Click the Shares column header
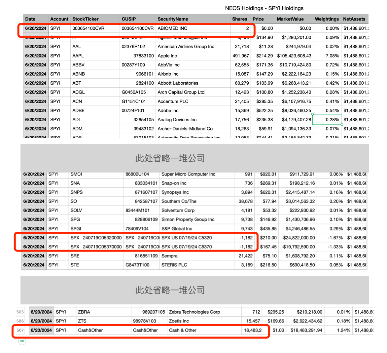The width and height of the screenshot is (387, 353). (x=240, y=19)
